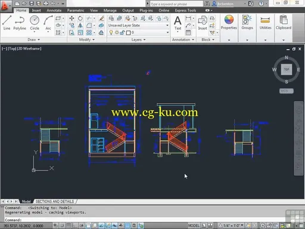Screen dimensions: 305x229
Task: Toggle Object Snap in status bar
Action: click(x=88, y=225)
